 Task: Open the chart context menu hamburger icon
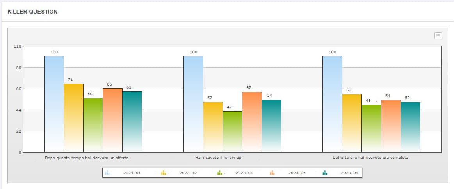(438, 36)
